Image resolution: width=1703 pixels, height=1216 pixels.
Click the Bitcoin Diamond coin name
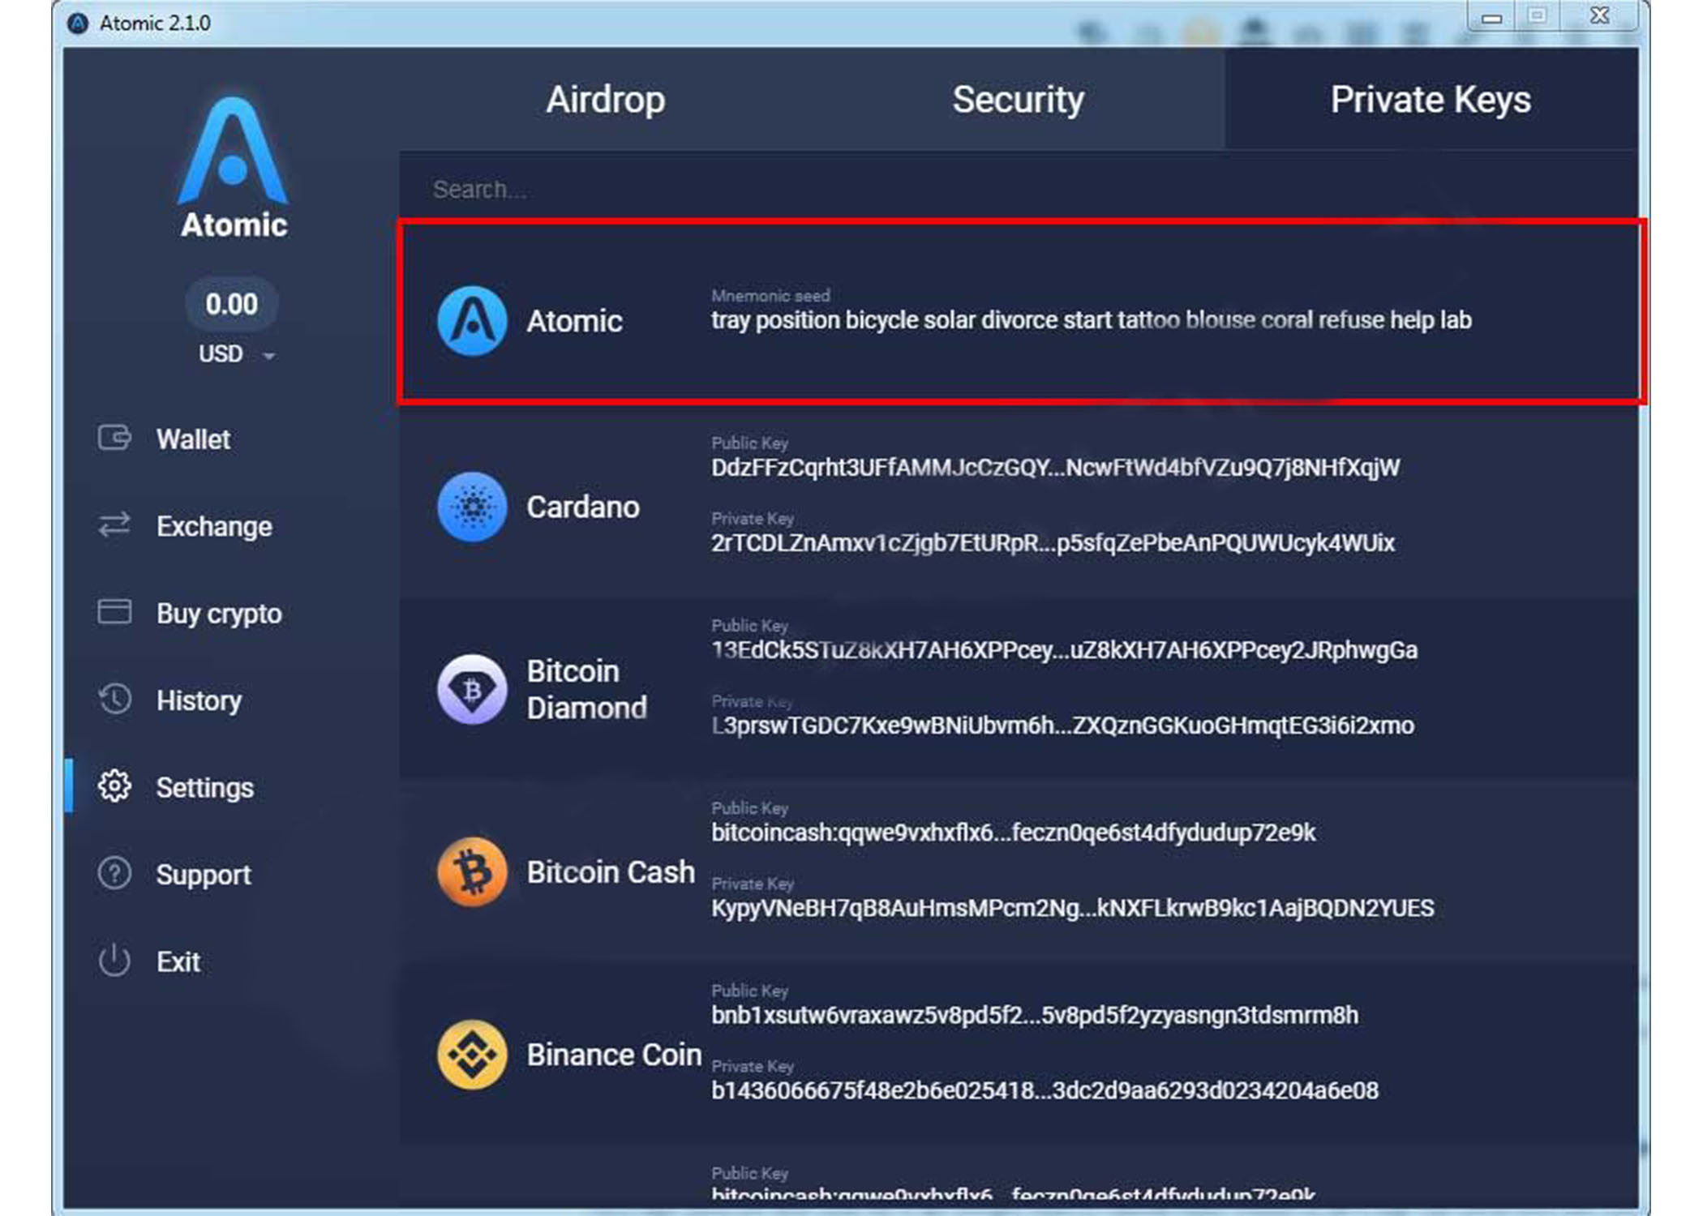click(x=586, y=689)
